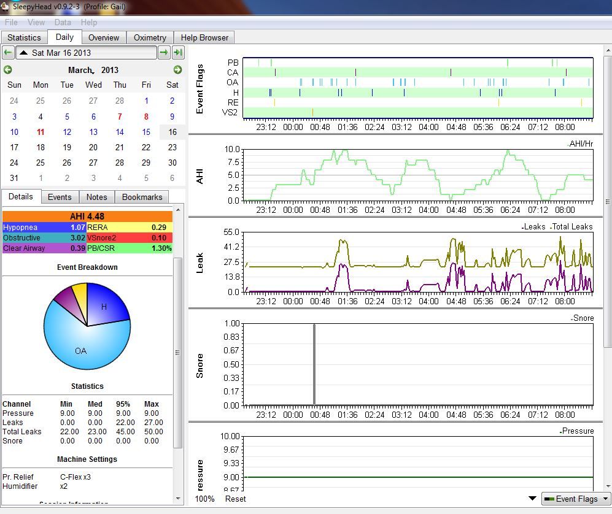Click the Clear Airway 0.39 color cell
612x514 pixels.
click(x=44, y=248)
